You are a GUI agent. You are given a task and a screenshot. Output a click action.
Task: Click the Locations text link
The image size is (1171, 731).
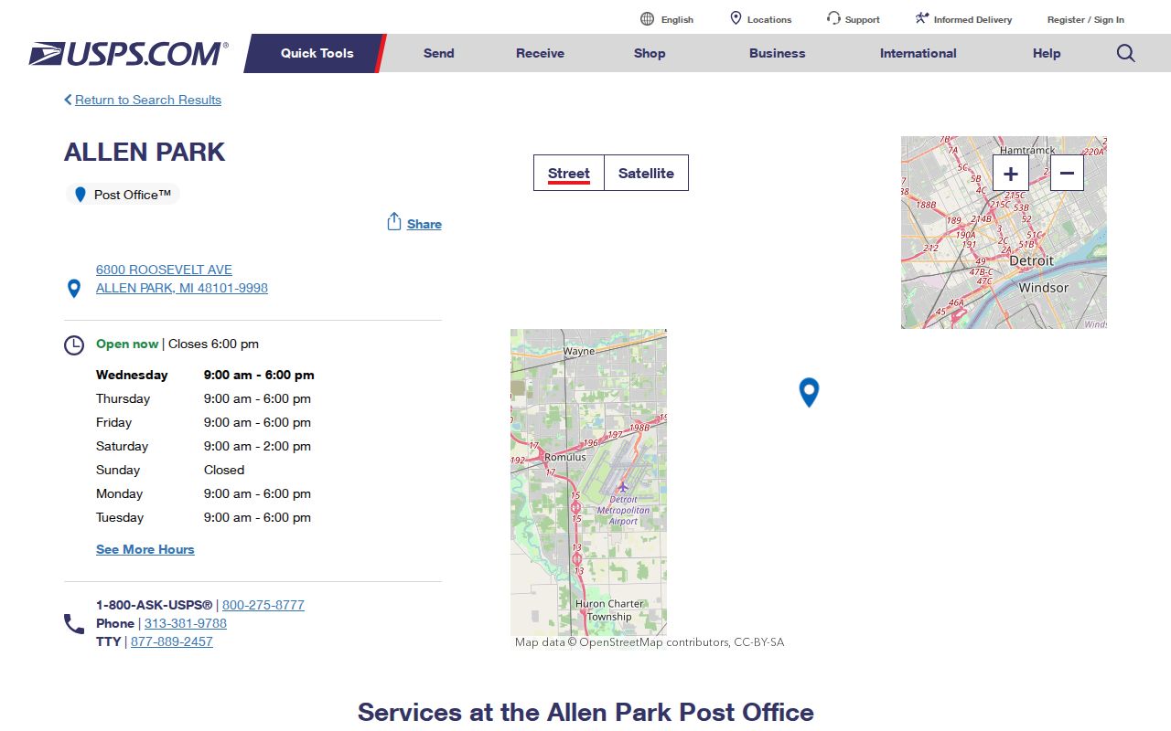[769, 19]
